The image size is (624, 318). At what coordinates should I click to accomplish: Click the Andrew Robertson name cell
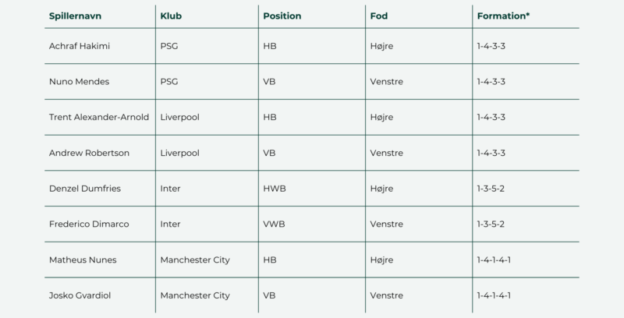(x=85, y=153)
